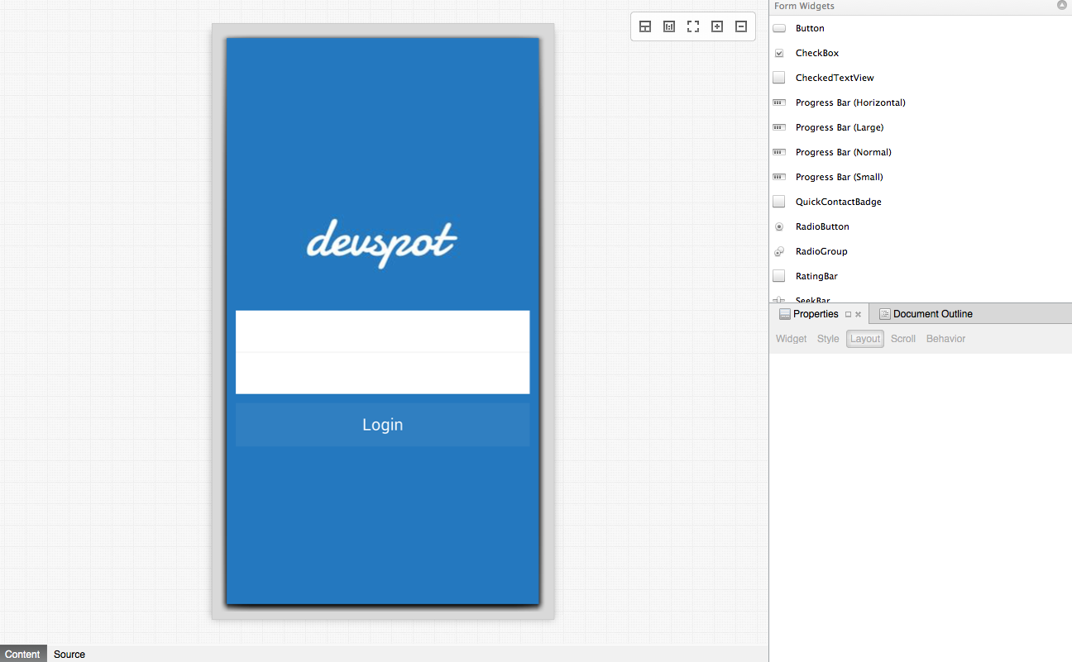Screen dimensions: 1072x662
Task: Select the RatingBar widget icon
Action: [x=779, y=276]
